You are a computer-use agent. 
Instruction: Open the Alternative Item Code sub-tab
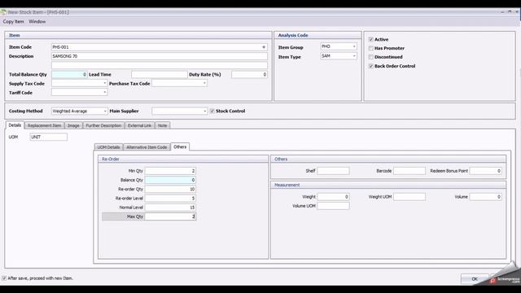coord(147,147)
